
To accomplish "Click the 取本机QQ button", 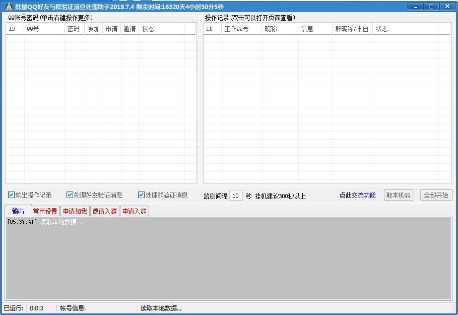I will (x=399, y=195).
